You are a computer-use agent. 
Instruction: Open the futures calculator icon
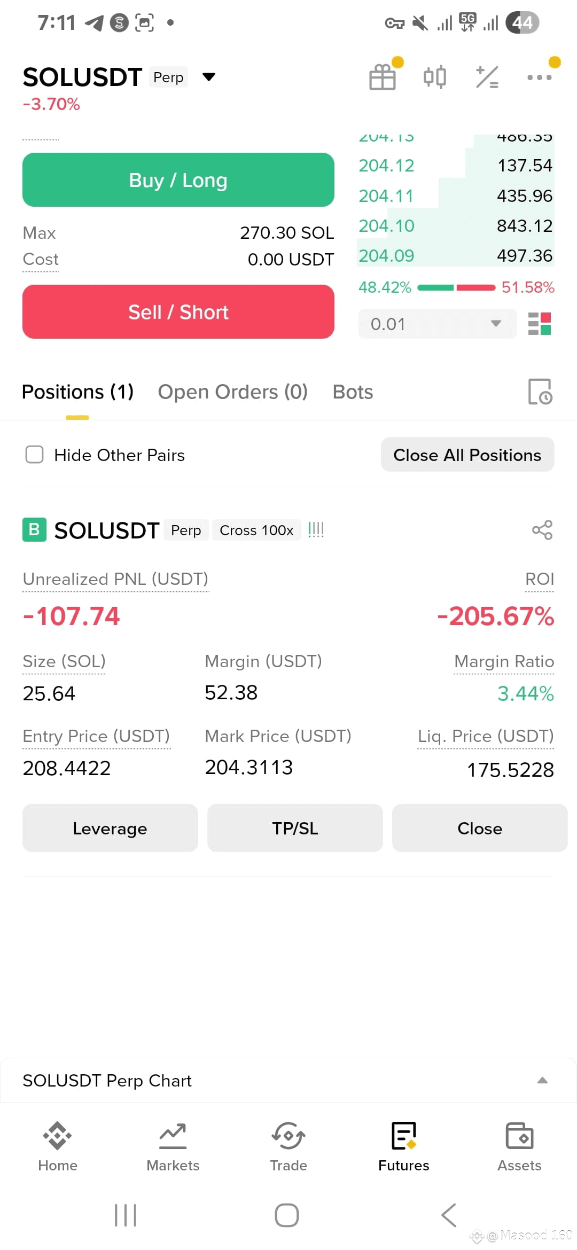point(487,77)
